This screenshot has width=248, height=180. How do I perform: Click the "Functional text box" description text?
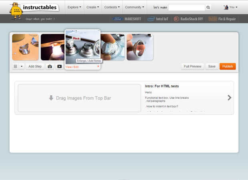167,99
